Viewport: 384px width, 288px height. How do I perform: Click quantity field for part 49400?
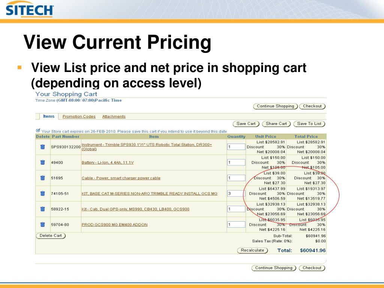(x=236, y=162)
